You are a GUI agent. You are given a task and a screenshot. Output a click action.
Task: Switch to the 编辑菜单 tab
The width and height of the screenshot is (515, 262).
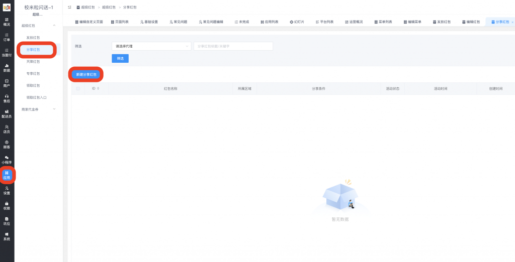[x=412, y=22]
